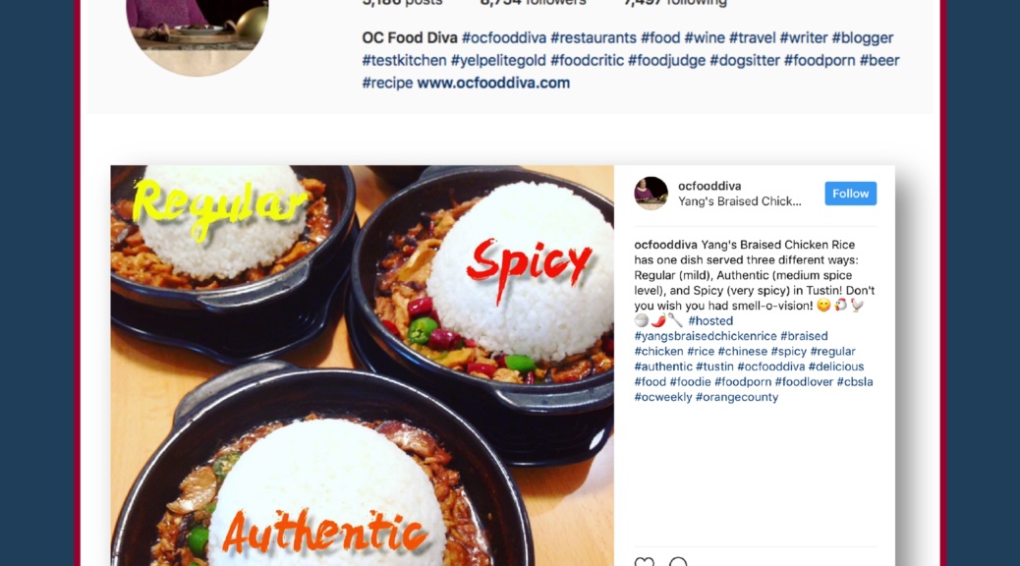Open the #hosted hashtag
The image size is (1020, 566).
click(710, 320)
